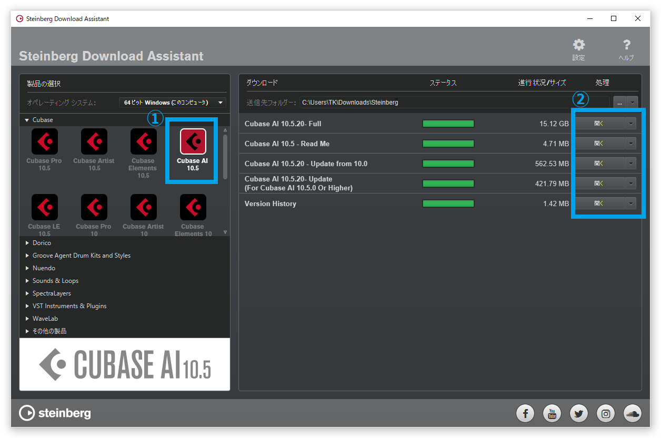Screen dimensions: 661x438
Task: Open Steinberg's Twitter icon
Action: tap(579, 413)
